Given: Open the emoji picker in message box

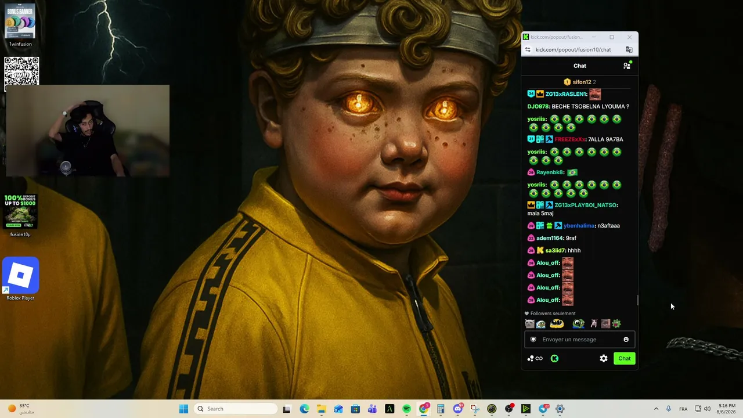Looking at the screenshot, I should (x=626, y=340).
